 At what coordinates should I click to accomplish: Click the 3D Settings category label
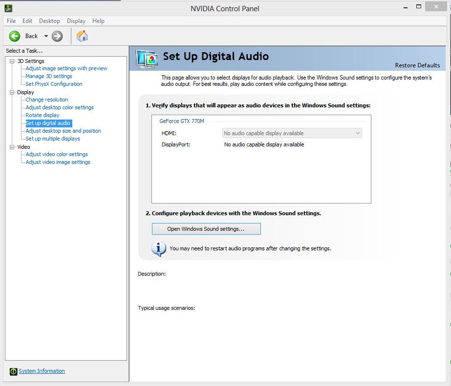click(31, 61)
